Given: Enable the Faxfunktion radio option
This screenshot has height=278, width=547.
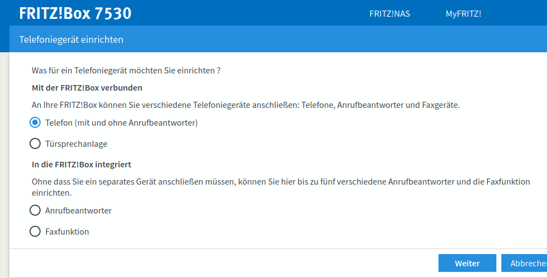Looking at the screenshot, I should [x=35, y=231].
